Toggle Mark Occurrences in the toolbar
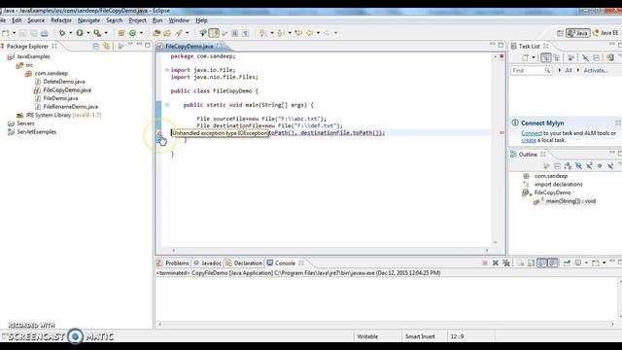The image size is (622, 350). (x=214, y=33)
